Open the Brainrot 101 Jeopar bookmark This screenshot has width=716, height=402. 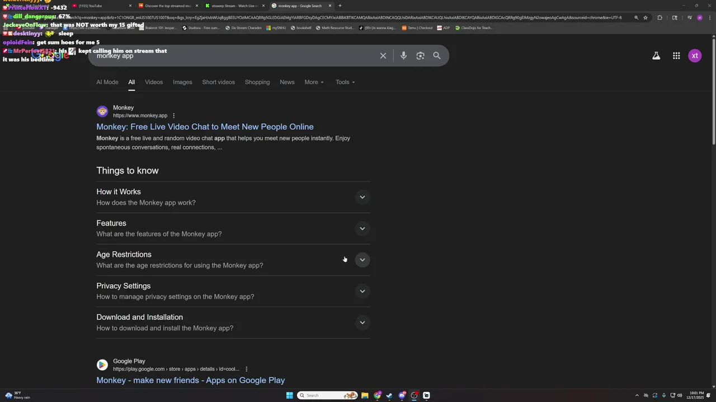pos(158,27)
